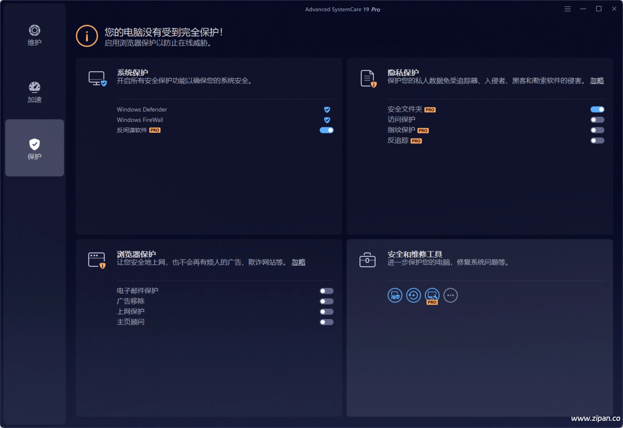This screenshot has height=428, width=623.
Task: Click the 安全和维修工具 toolbox icon
Action: point(367,260)
